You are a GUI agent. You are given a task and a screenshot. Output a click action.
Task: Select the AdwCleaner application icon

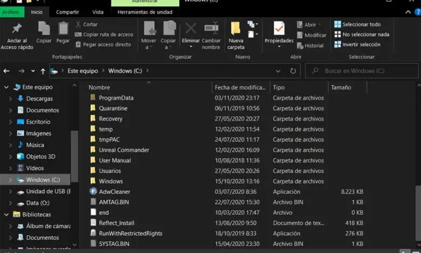93,192
